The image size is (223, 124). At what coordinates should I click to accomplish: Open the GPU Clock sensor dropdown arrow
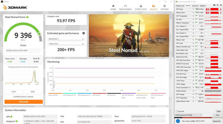193,9
